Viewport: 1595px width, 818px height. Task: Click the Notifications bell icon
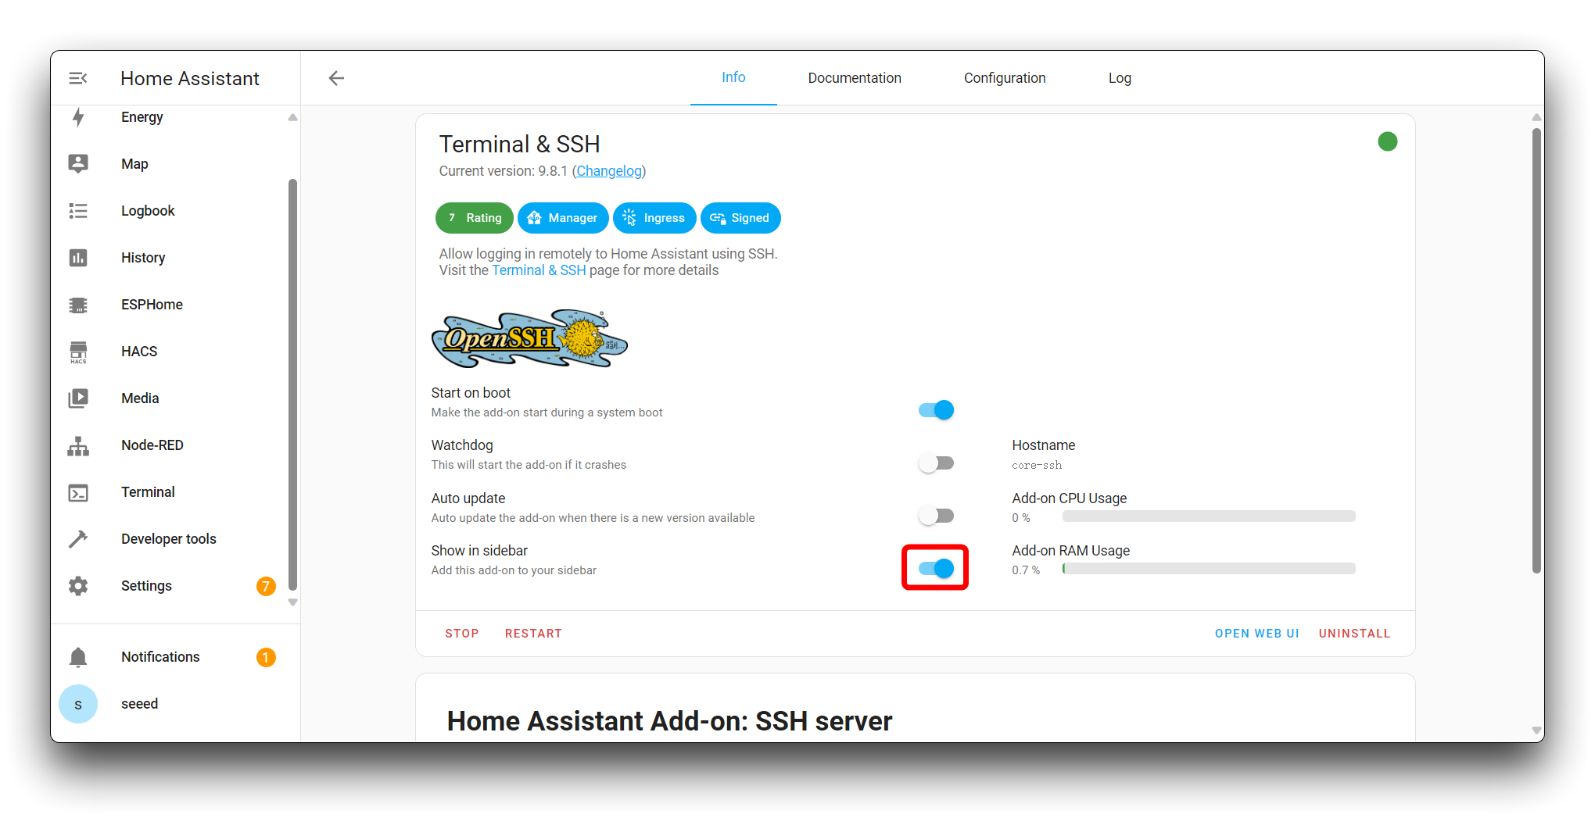[78, 657]
